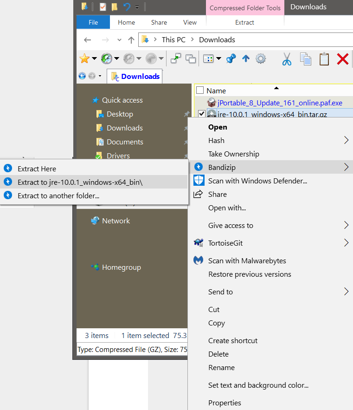Click This PC in the address bar
Screen dimensions: 353x410
[x=173, y=40]
